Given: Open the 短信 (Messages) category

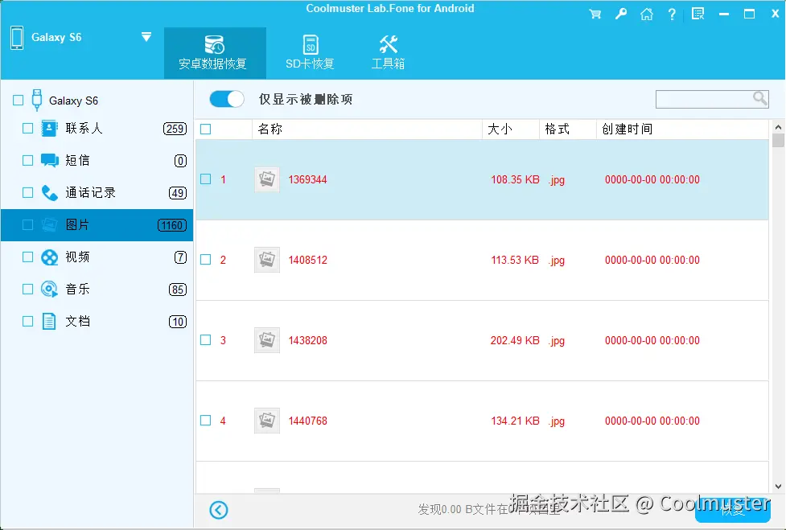Looking at the screenshot, I should [72, 160].
